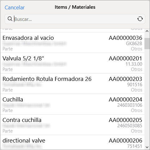Click the scrollbar track below the thumb
This screenshot has width=150, height=150.
[147, 97]
